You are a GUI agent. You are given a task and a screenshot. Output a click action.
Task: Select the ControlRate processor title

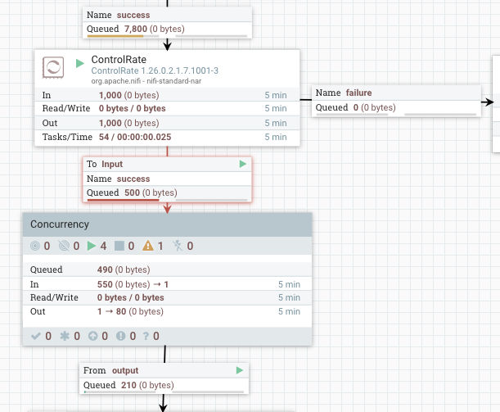click(x=119, y=59)
